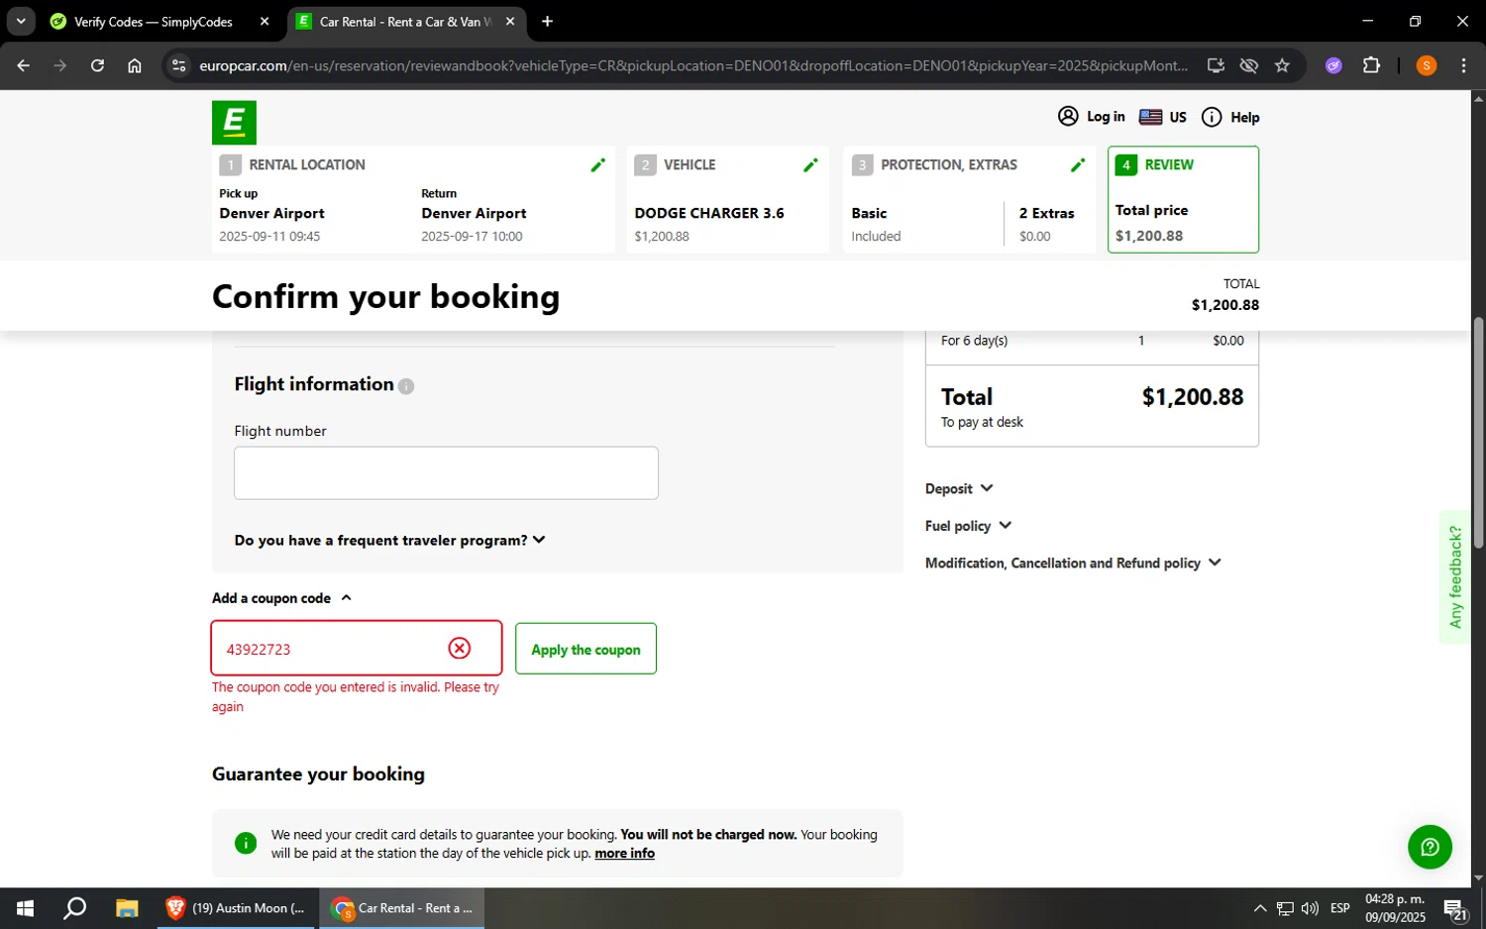The height and width of the screenshot is (929, 1486).
Task: Click the Europcar green logo
Action: 234,123
